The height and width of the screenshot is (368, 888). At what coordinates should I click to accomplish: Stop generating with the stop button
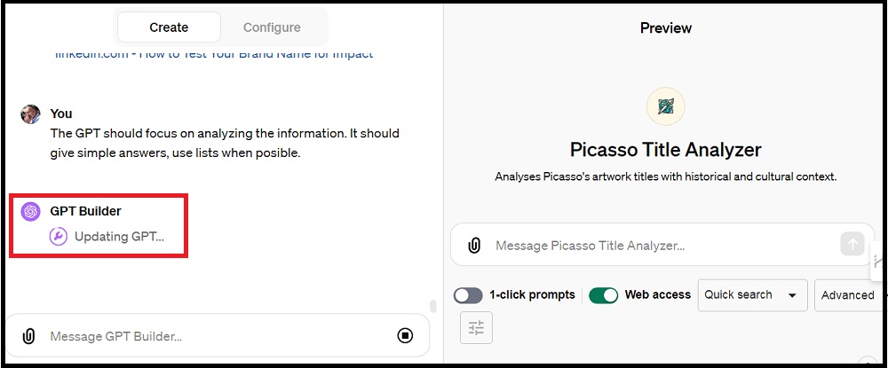(x=405, y=336)
